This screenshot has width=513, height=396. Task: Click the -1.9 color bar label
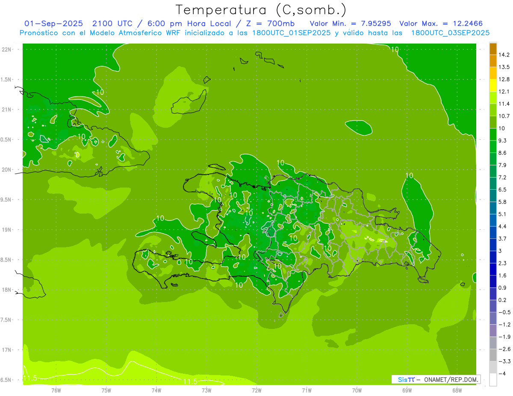tap(504, 337)
